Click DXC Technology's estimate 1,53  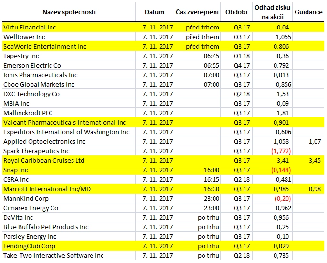coord(283,94)
